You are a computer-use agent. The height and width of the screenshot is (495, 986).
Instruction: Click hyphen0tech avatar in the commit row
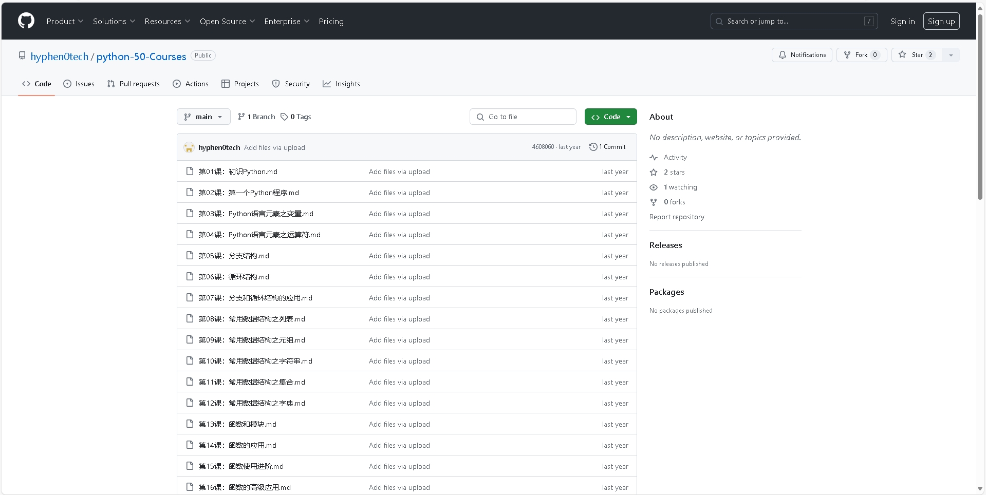tap(189, 147)
